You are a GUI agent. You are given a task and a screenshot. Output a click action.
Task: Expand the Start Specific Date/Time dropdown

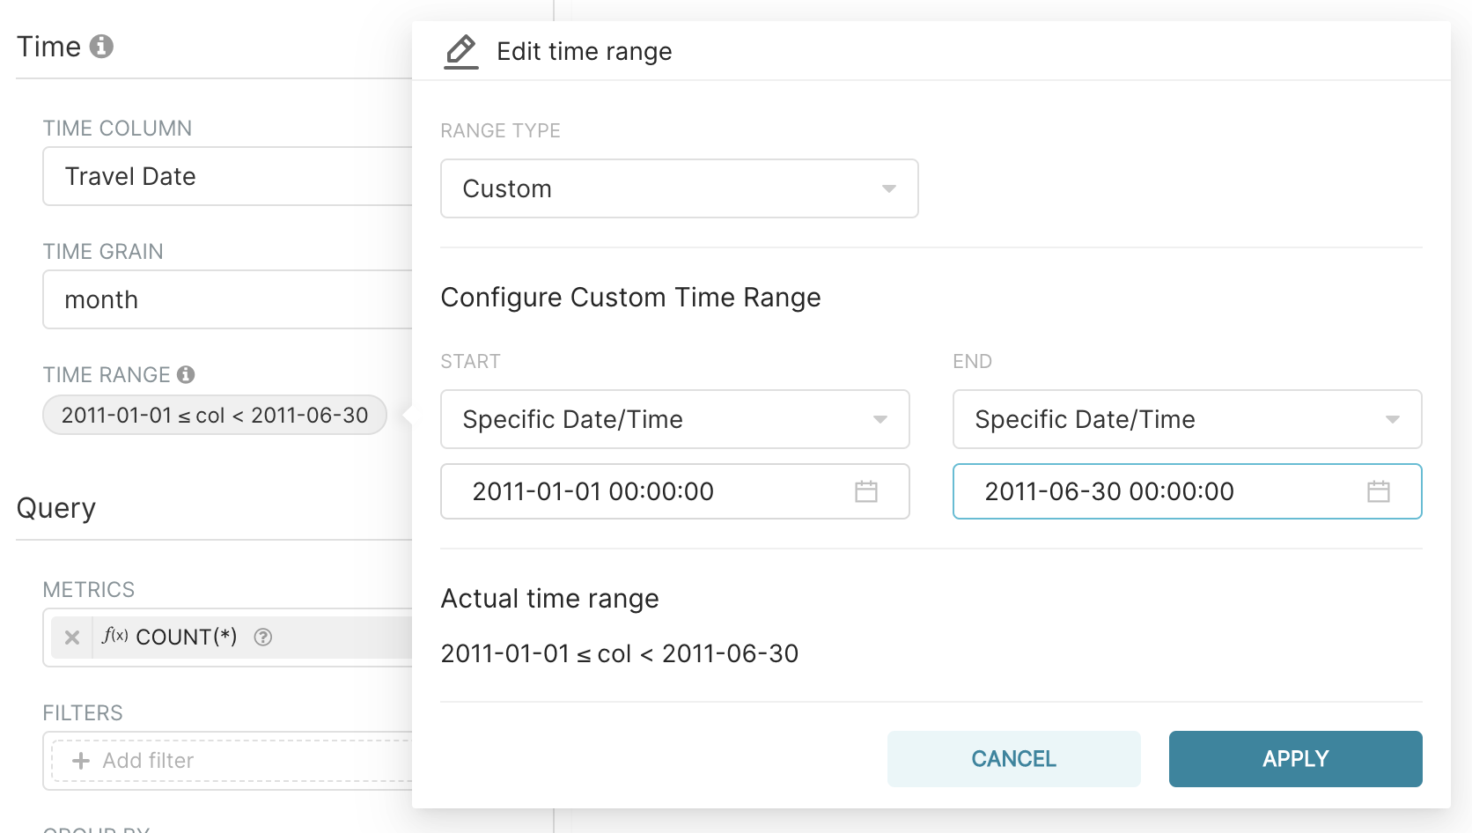tap(674, 419)
